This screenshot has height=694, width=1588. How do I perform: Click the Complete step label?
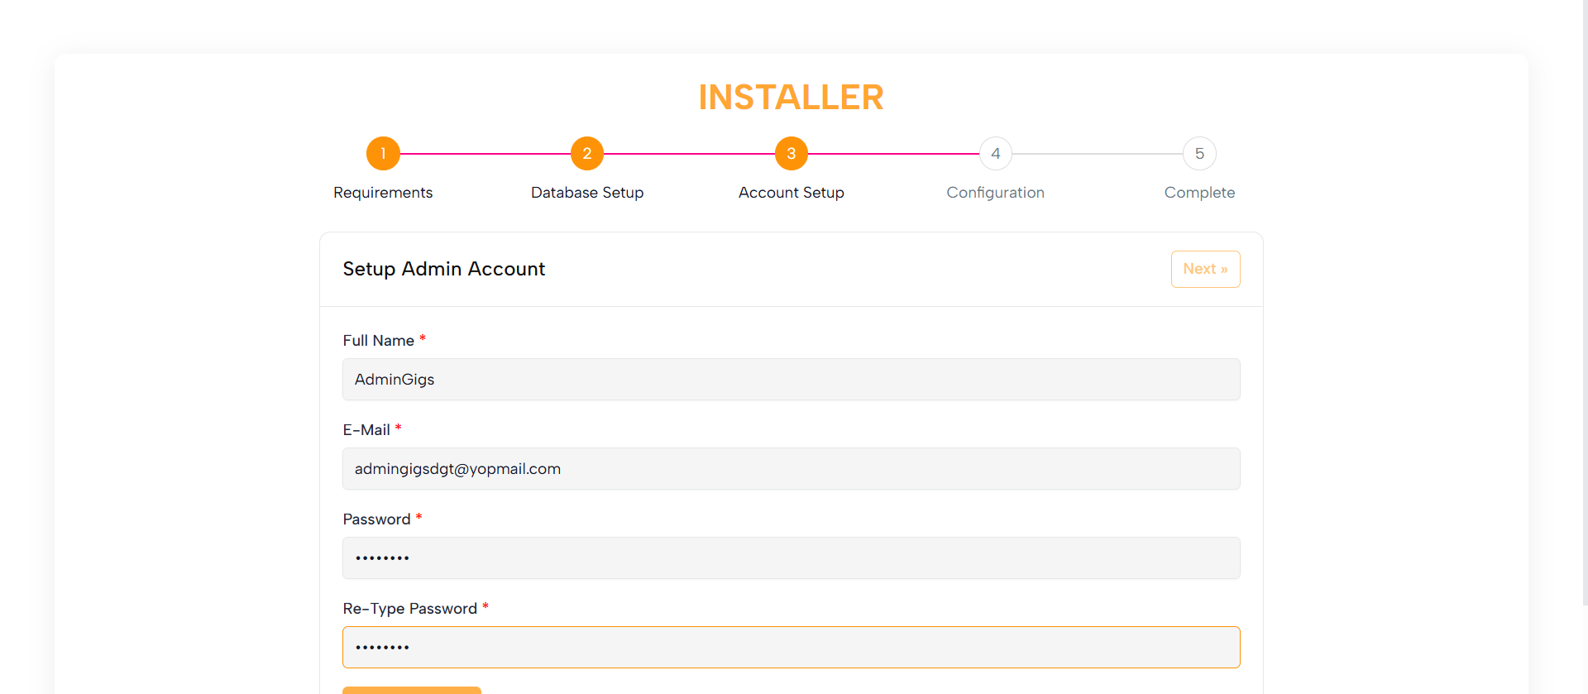[1199, 193]
